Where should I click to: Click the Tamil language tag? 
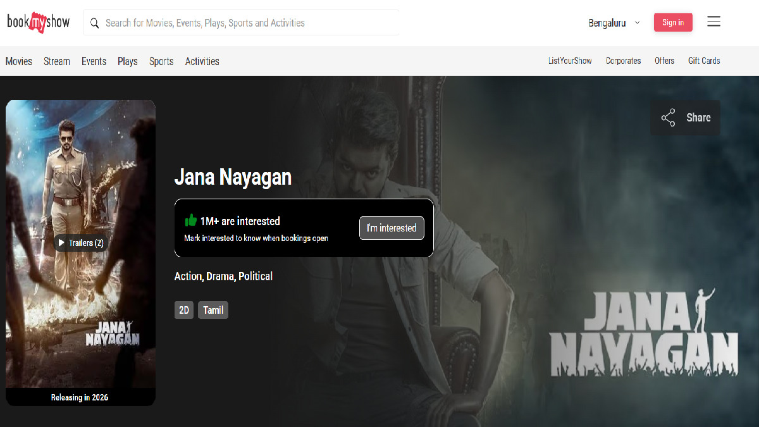[x=213, y=310]
